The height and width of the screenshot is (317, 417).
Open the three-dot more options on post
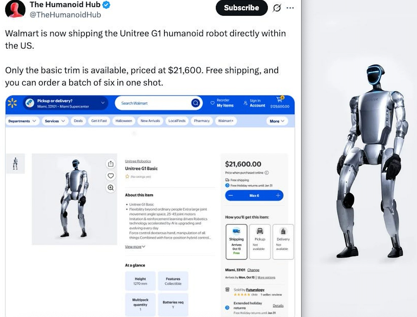coord(290,8)
